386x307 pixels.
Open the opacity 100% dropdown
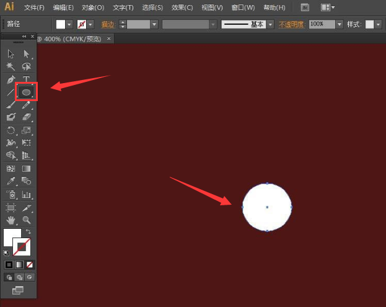(x=339, y=24)
